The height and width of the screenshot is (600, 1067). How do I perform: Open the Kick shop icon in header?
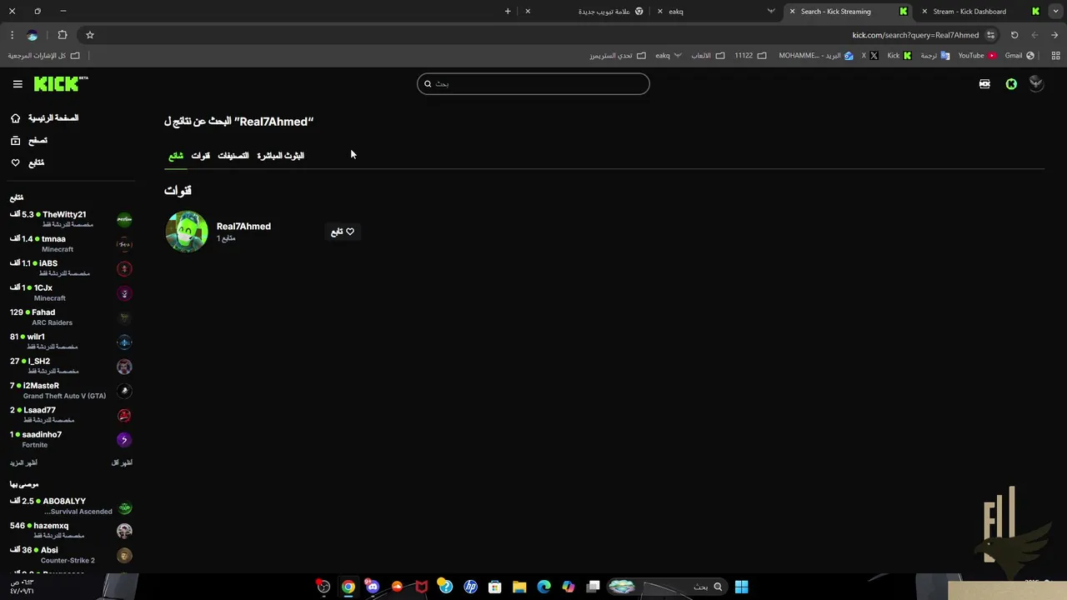(x=984, y=83)
